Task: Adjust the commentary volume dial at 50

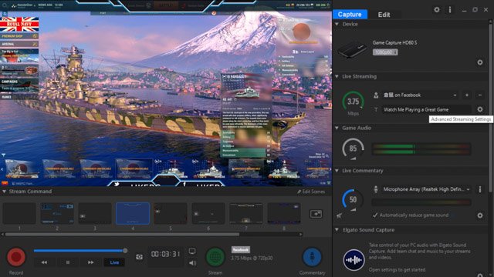Action: [x=353, y=200]
